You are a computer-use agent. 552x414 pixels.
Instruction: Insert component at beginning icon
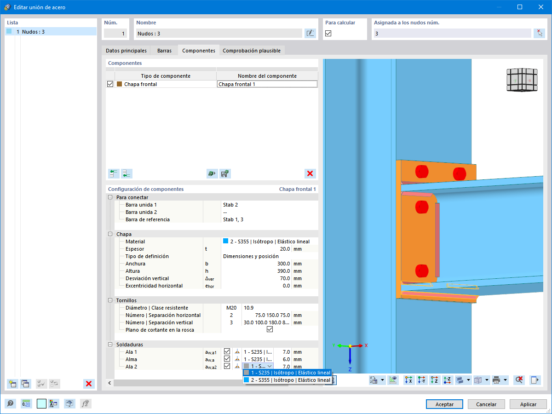pos(114,173)
